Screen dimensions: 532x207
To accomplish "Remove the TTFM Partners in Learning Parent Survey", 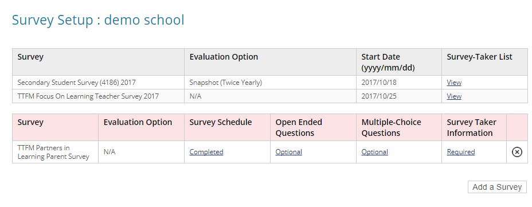I will tap(517, 152).
